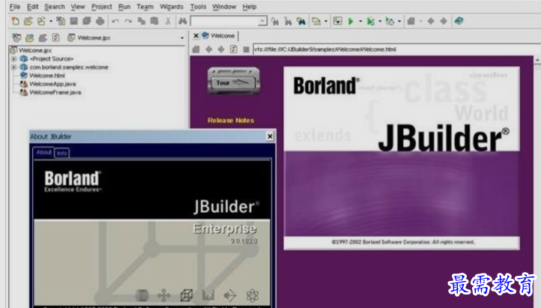This screenshot has height=308, width=541.
Task: Click the Replace toolbar icon
Action: click(x=288, y=22)
